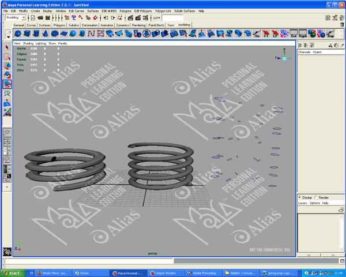Click the New Scene icon
Screen dimensions: 346x277
(33, 18)
